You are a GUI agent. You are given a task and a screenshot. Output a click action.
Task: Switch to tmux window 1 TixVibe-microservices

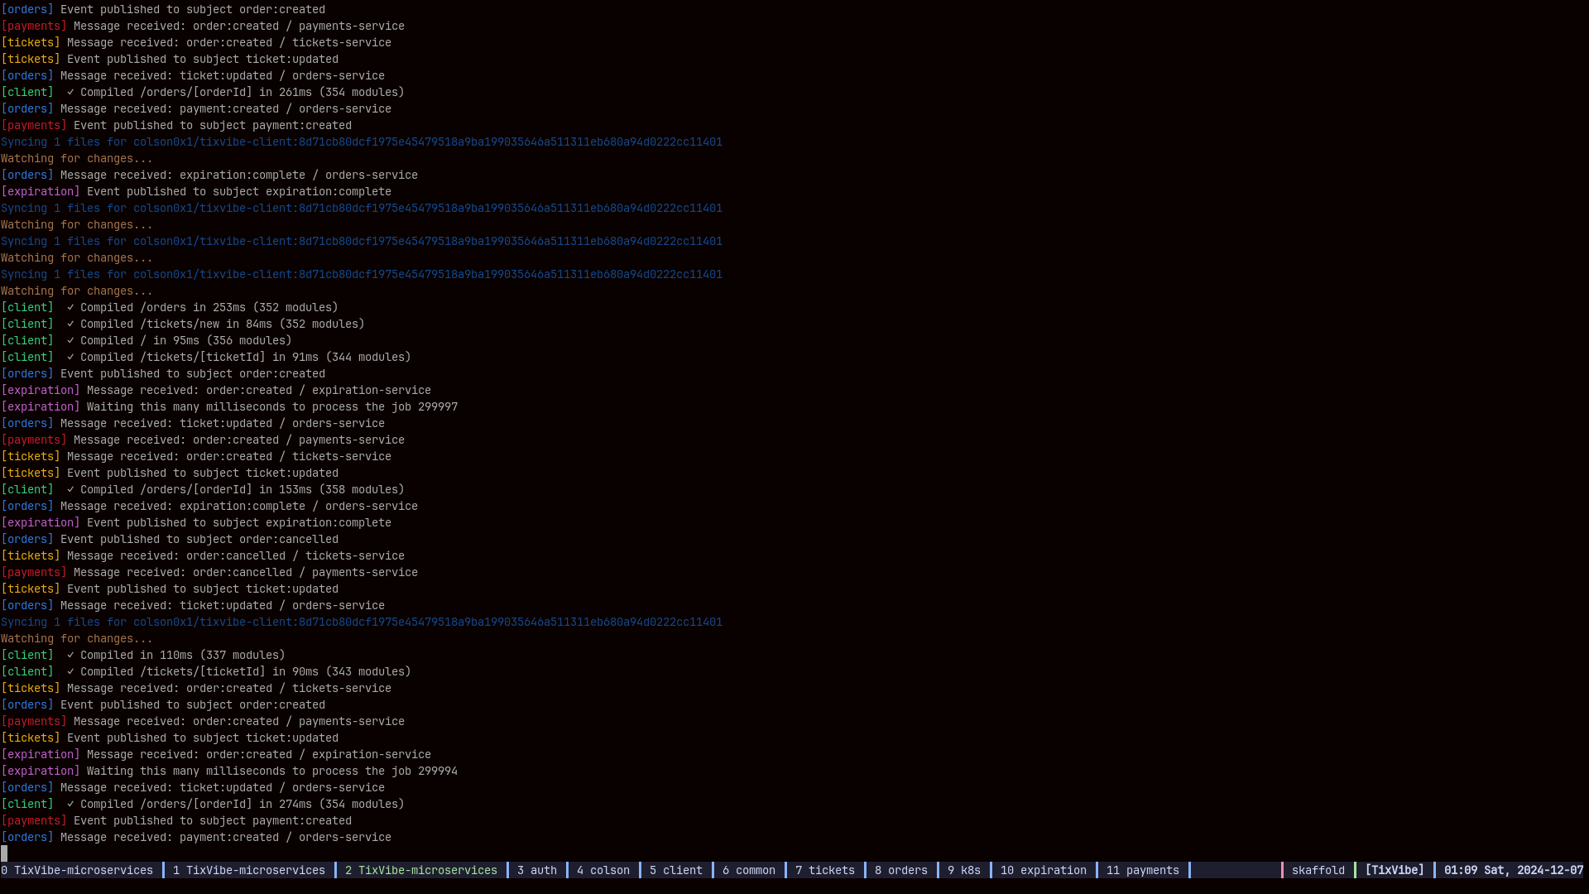point(249,870)
